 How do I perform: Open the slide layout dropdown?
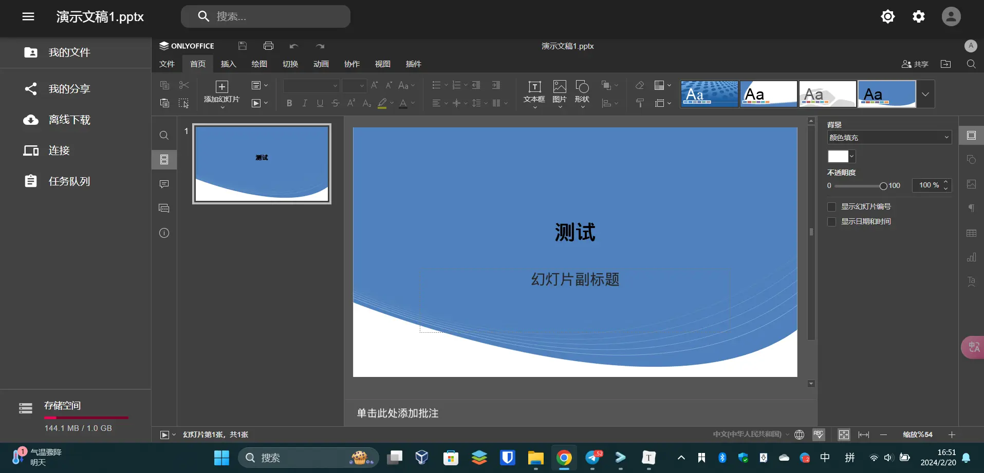[x=259, y=85]
